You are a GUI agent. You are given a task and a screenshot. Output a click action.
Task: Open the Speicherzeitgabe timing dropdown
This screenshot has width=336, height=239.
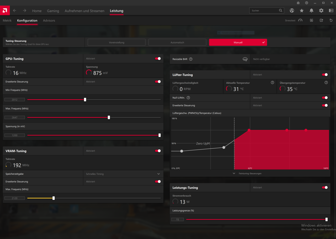[x=158, y=174]
